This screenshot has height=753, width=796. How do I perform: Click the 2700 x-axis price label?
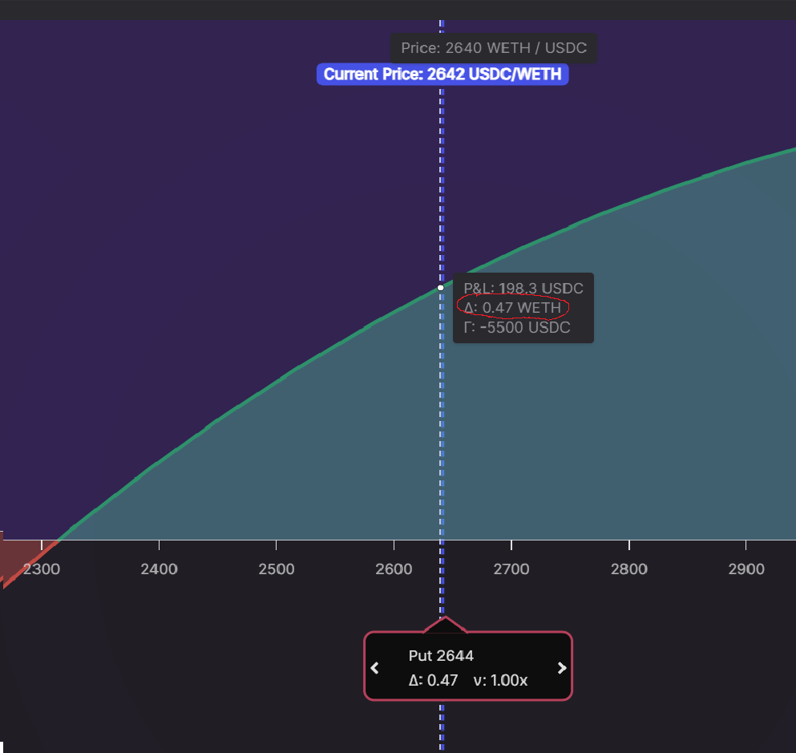coord(511,569)
